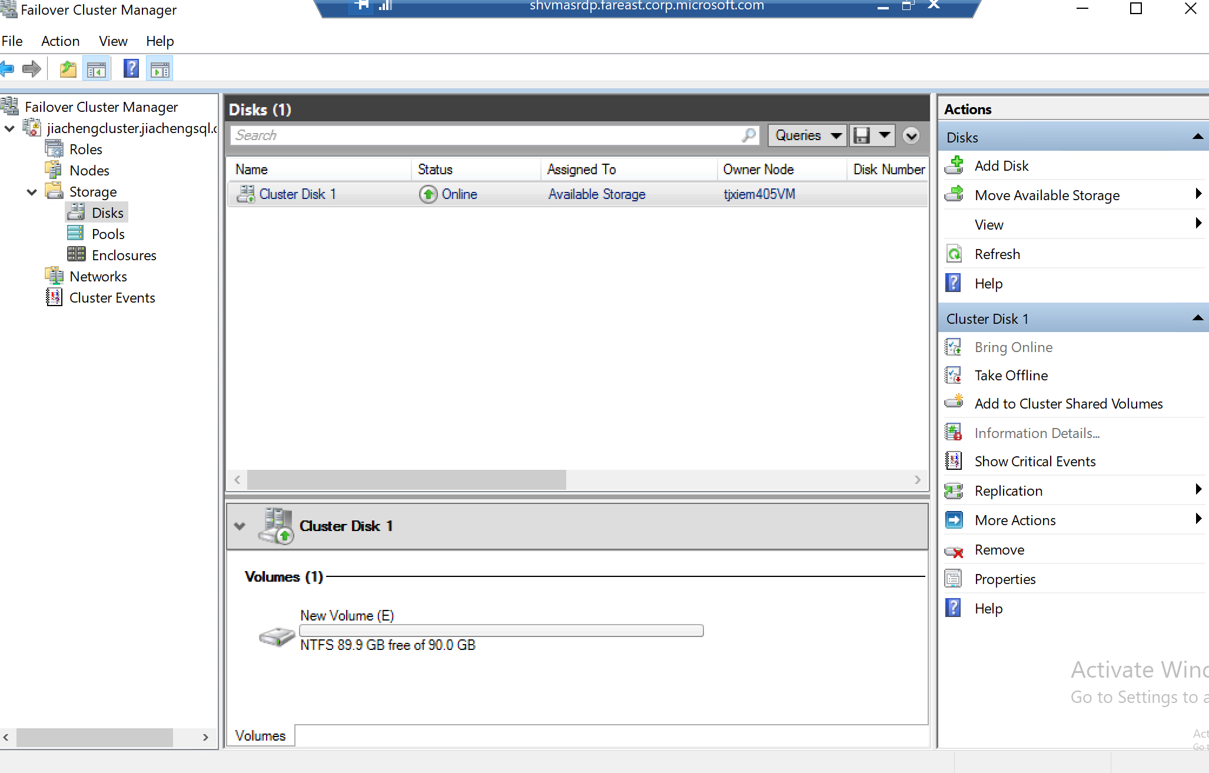Screen dimensions: 1209x773
Task: Click the Up One Level folder icon
Action: [x=68, y=69]
